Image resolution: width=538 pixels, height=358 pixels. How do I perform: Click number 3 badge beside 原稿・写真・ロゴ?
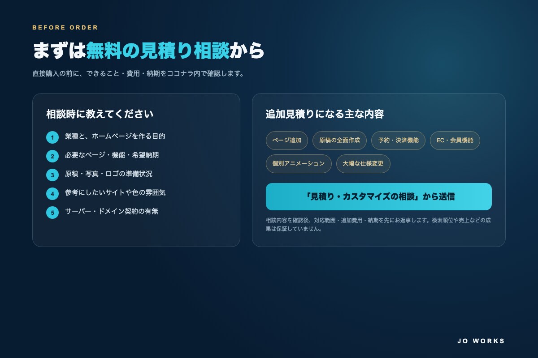pyautogui.click(x=52, y=175)
